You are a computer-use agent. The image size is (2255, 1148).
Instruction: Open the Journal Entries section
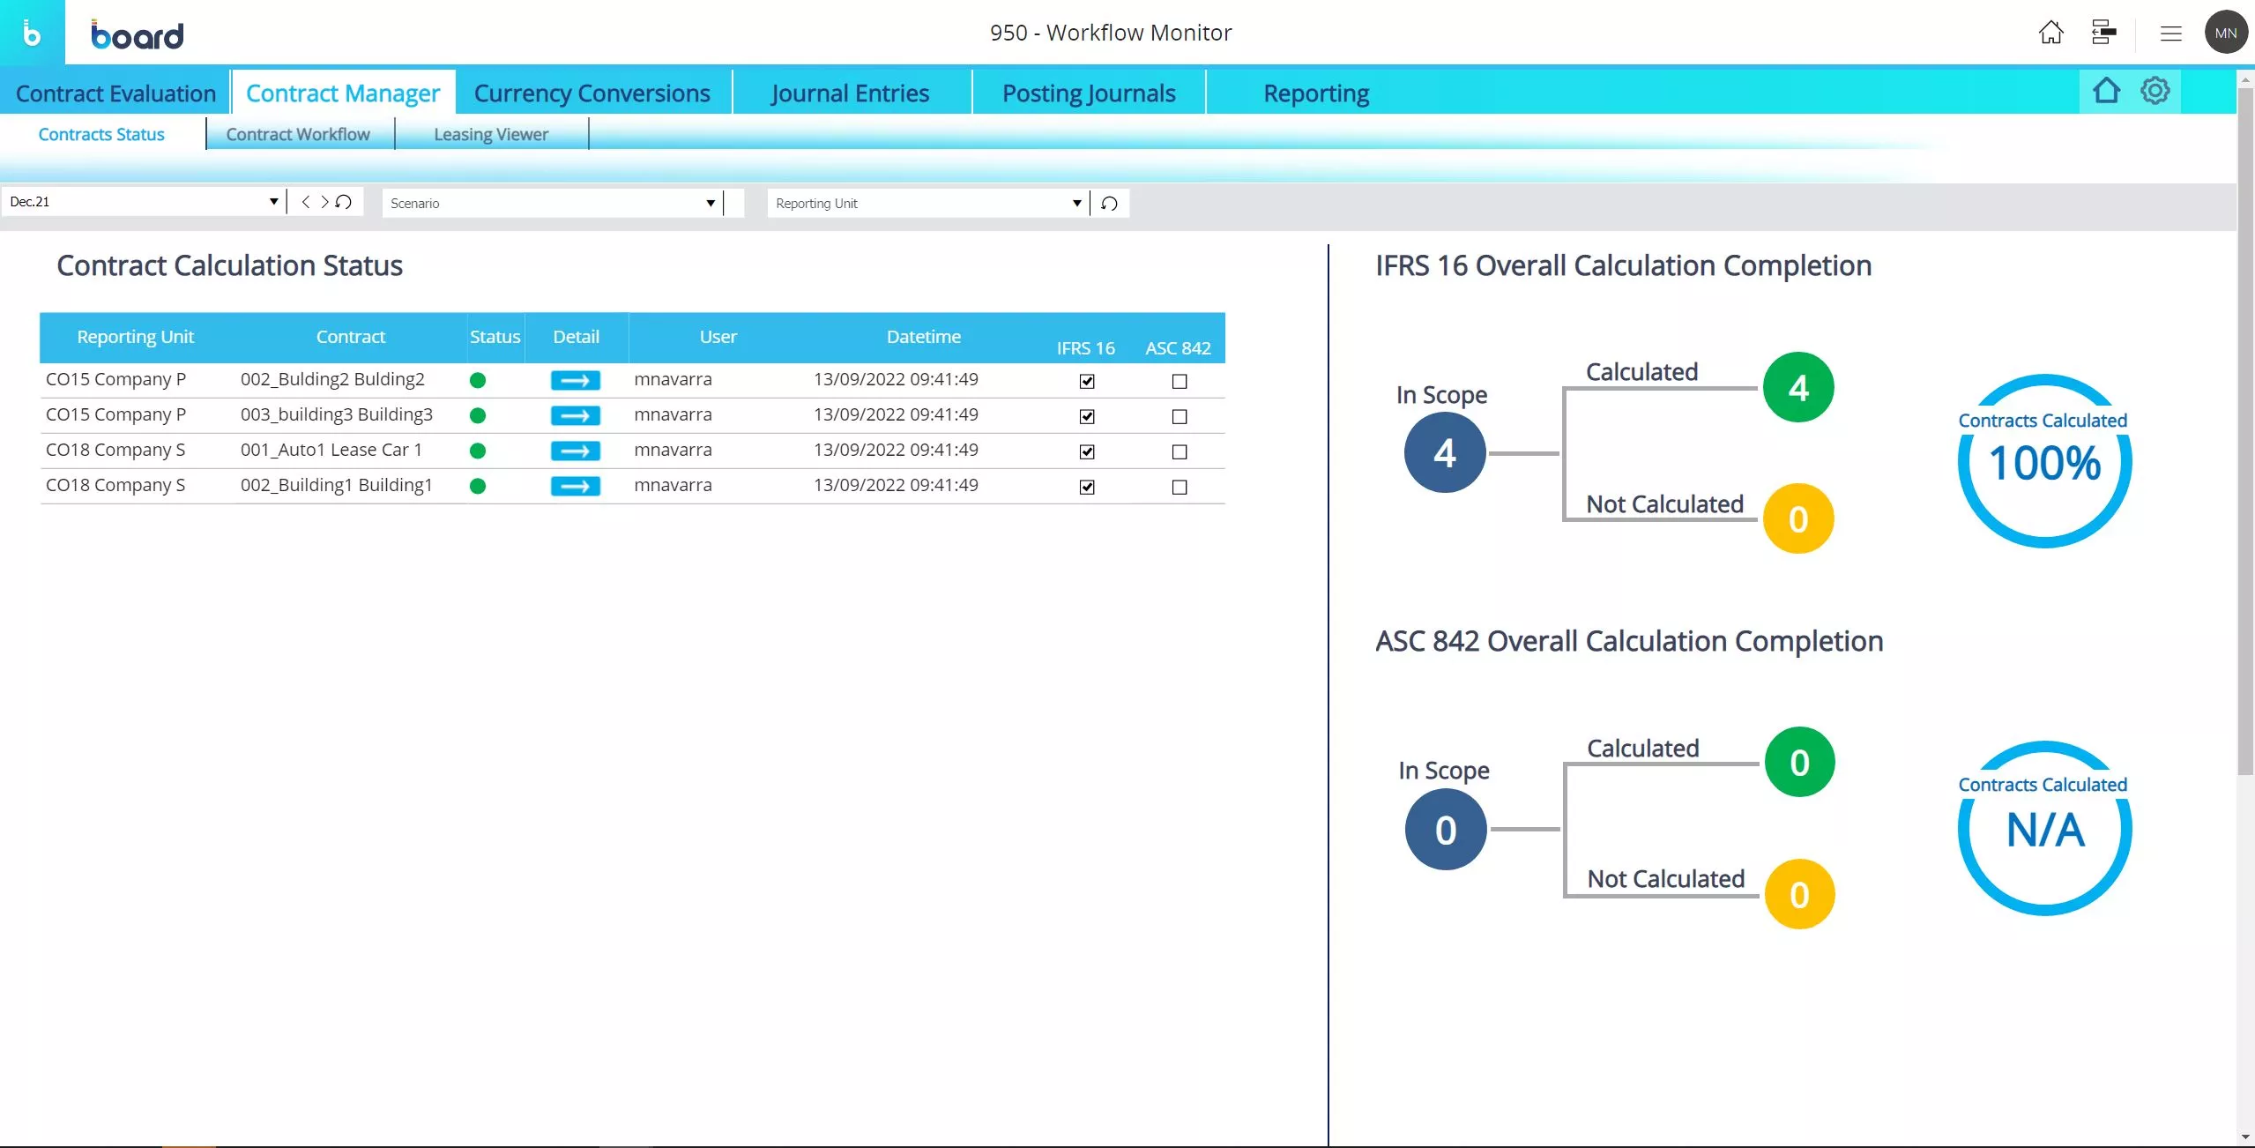[x=850, y=91]
